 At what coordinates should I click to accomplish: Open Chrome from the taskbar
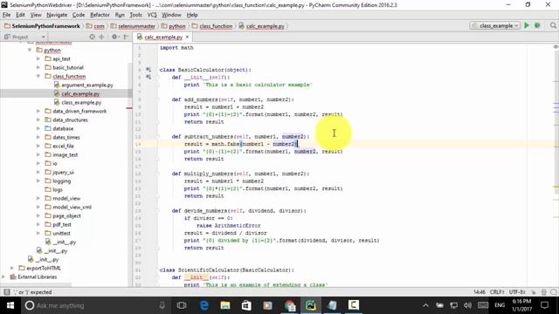289,305
